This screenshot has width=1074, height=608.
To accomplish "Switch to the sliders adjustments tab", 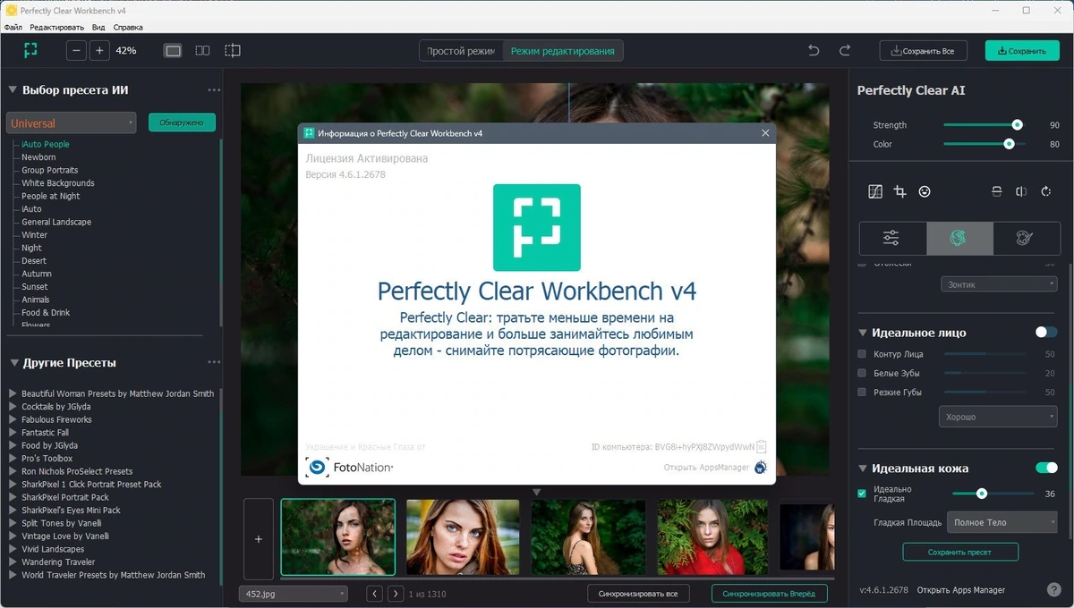I will [892, 238].
